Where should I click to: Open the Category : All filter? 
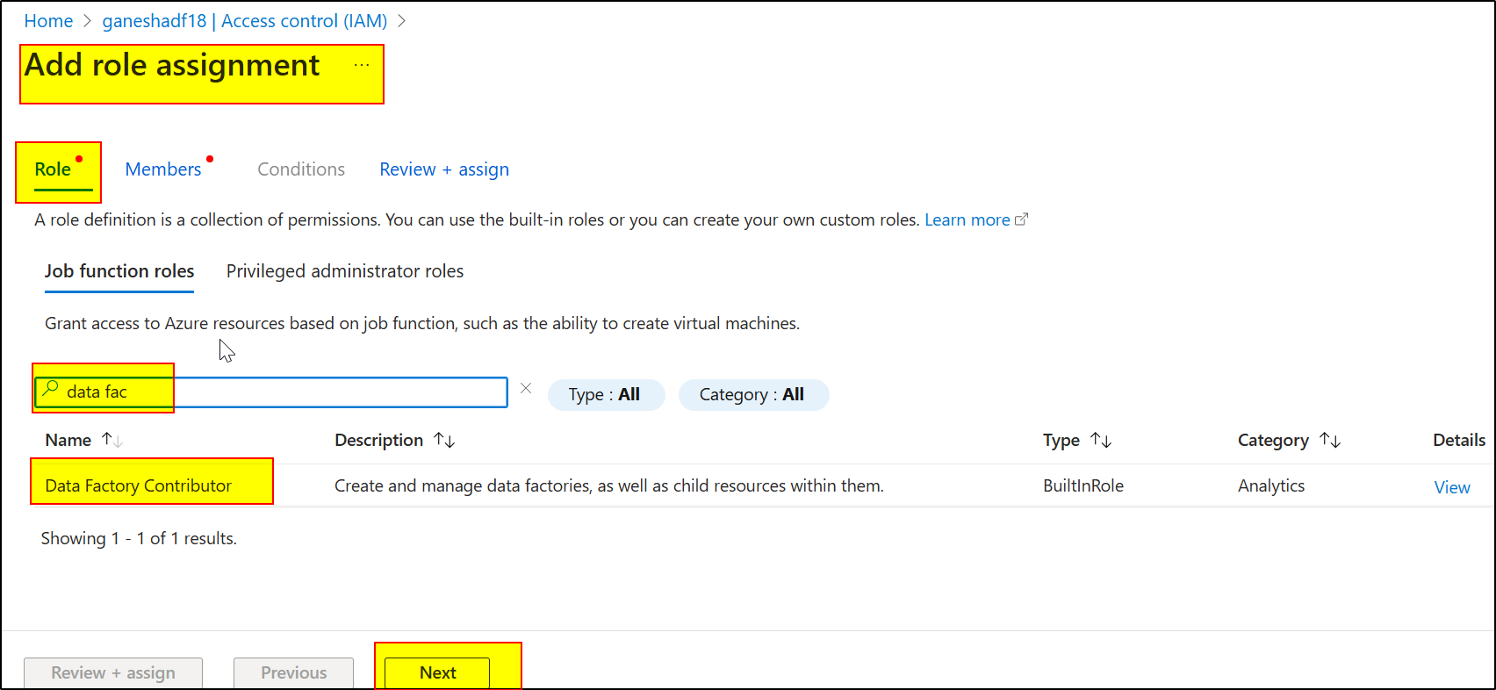753,395
